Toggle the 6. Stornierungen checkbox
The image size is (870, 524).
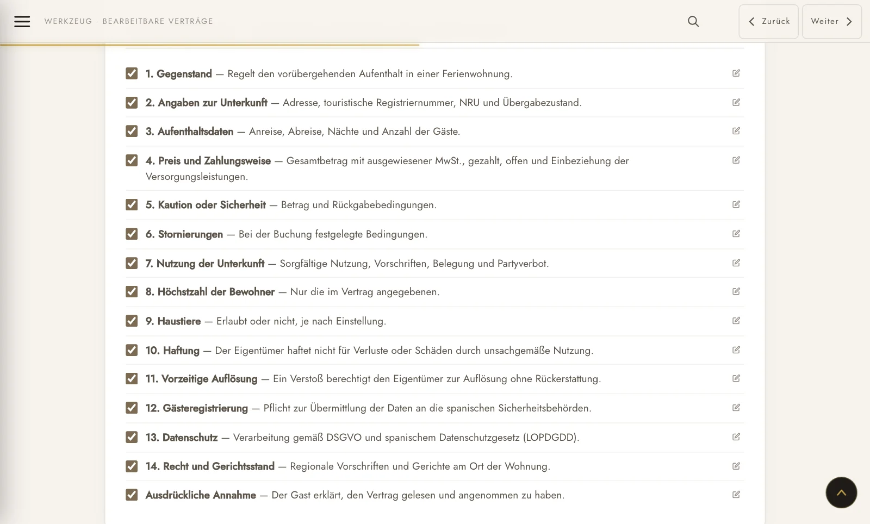[x=132, y=234]
